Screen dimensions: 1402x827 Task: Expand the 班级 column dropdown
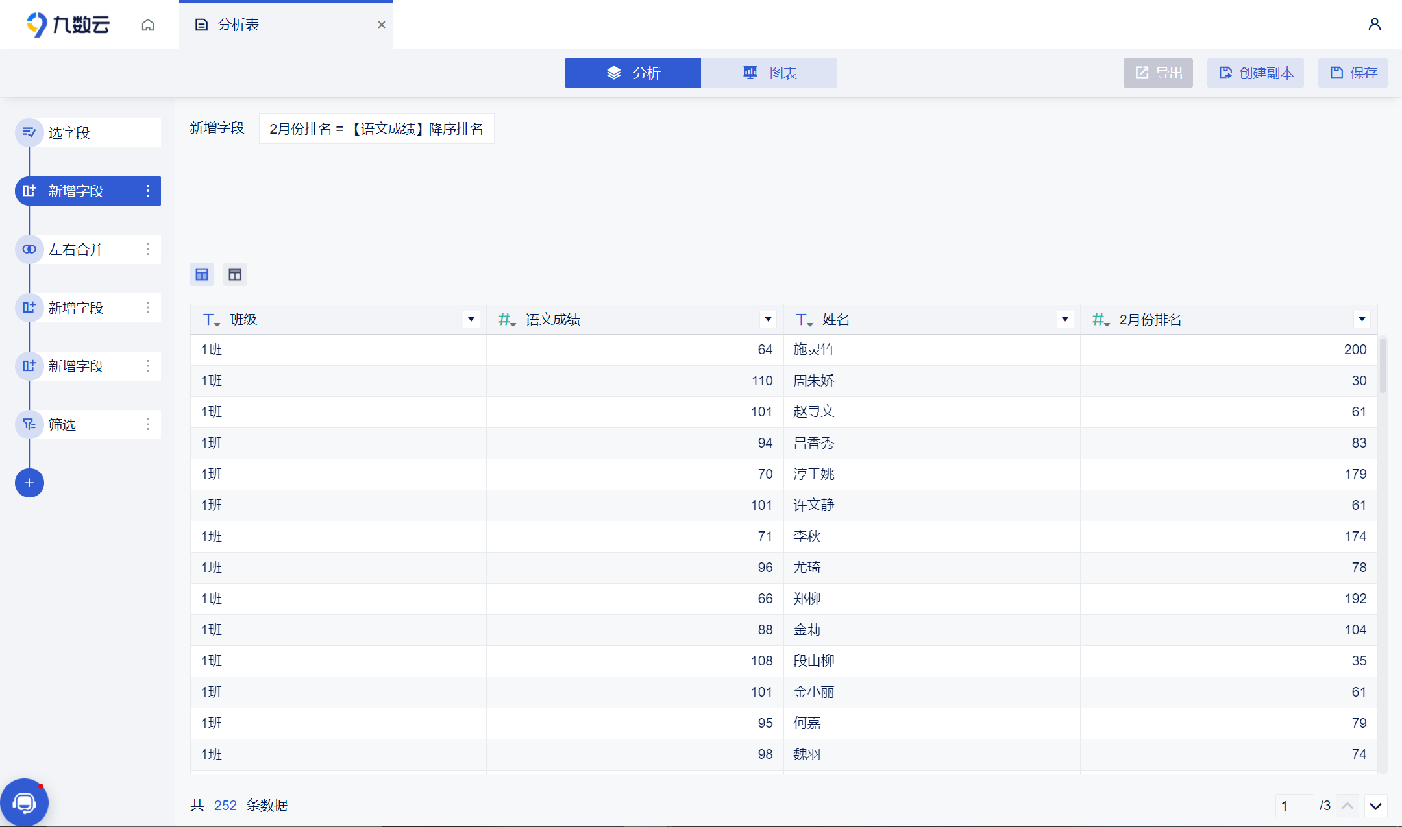[471, 319]
